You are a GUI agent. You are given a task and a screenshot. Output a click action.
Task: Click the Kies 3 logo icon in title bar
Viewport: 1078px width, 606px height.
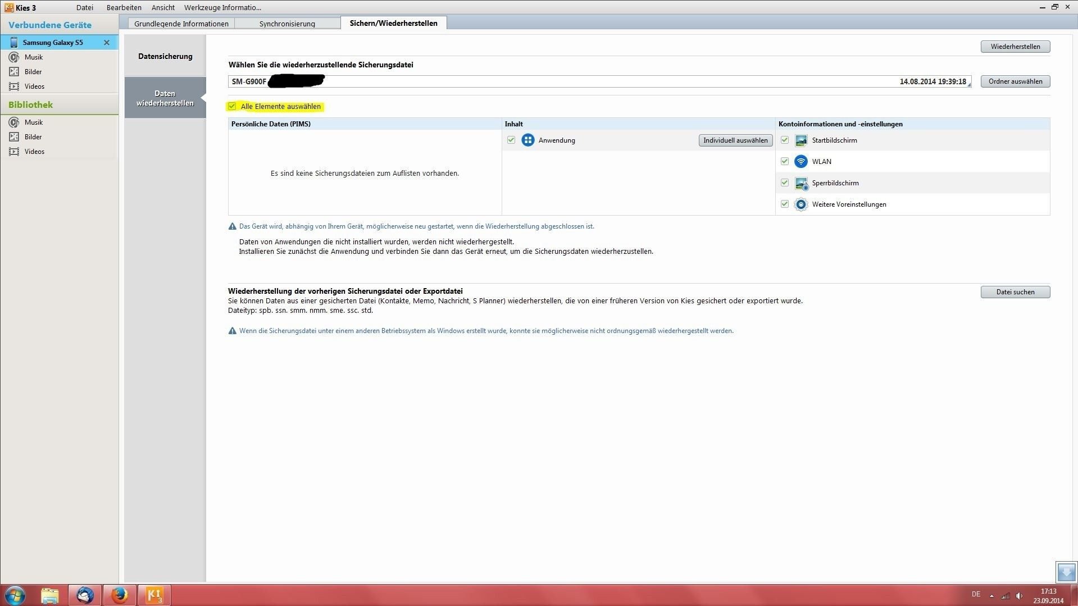coord(9,7)
